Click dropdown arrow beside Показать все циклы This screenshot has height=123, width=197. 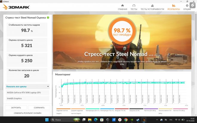pos(48,86)
